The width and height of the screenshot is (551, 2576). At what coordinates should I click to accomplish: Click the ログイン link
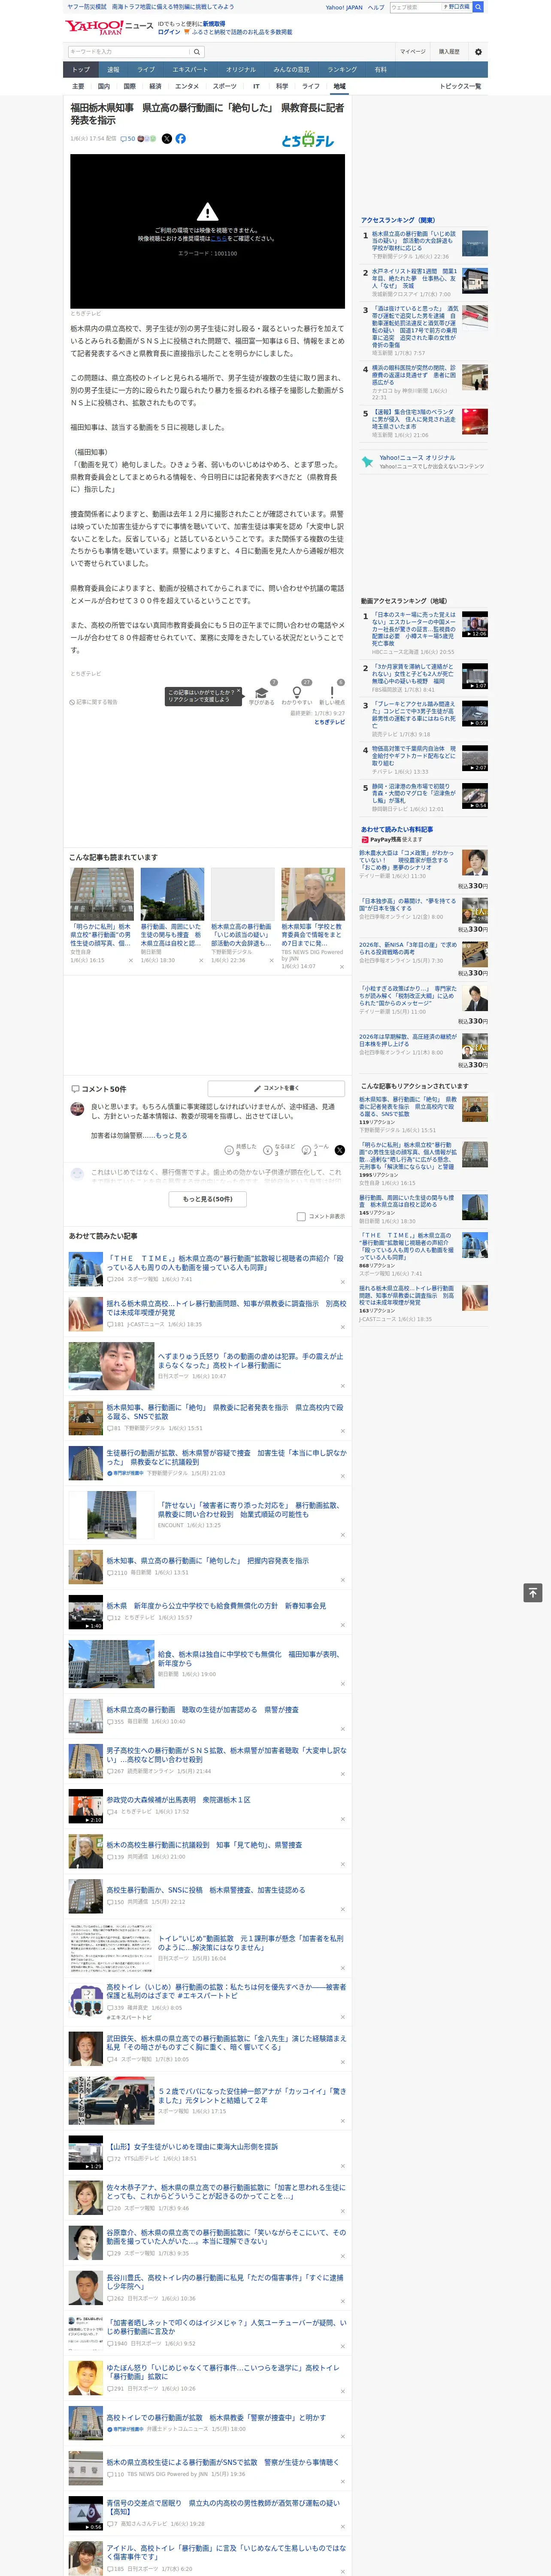(169, 32)
